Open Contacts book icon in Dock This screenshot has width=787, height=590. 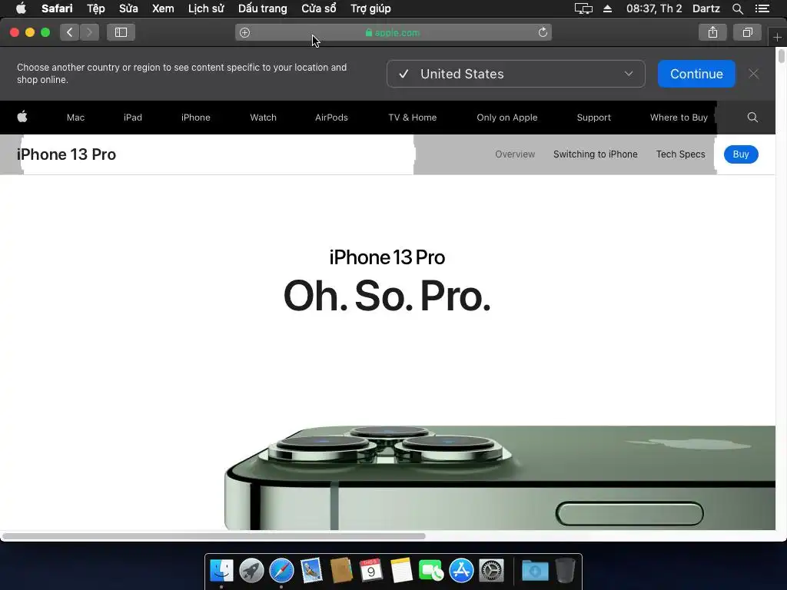[341, 571]
